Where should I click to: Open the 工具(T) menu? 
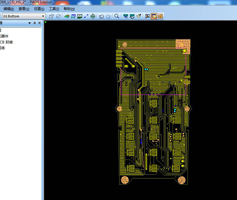[x=54, y=9]
